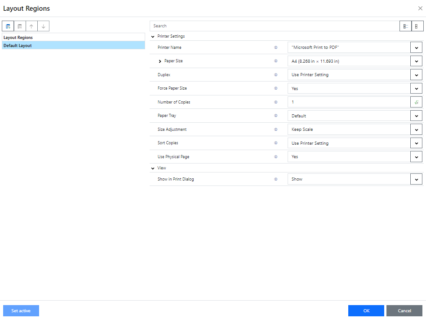426x319 pixels.
Task: Click the info icon beside Duplex
Action: (x=276, y=75)
